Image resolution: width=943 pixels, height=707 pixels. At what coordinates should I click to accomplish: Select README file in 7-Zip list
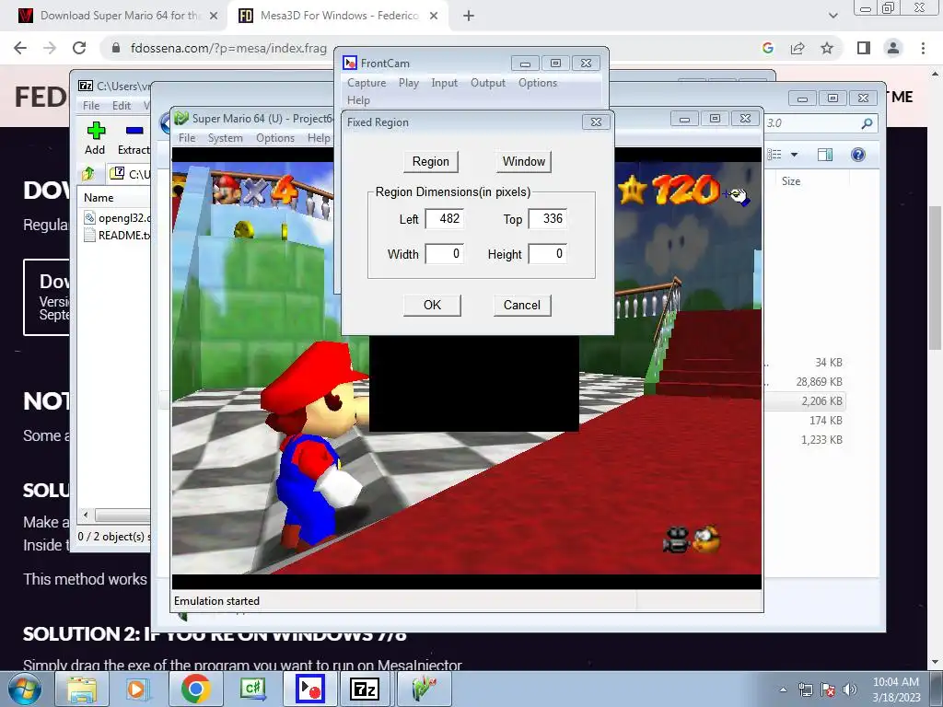click(117, 235)
